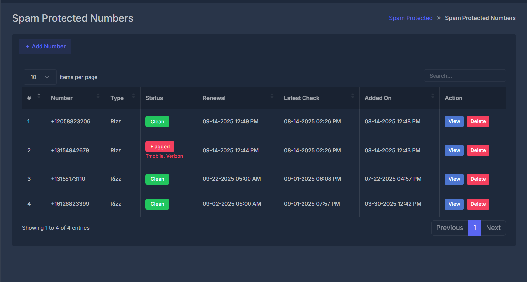View details for +16126823399

454,204
